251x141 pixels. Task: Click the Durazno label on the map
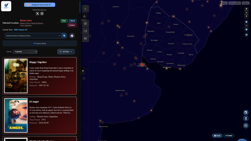pos(171,44)
